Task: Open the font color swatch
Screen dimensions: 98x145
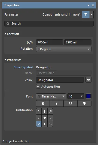Action: pos(88,96)
